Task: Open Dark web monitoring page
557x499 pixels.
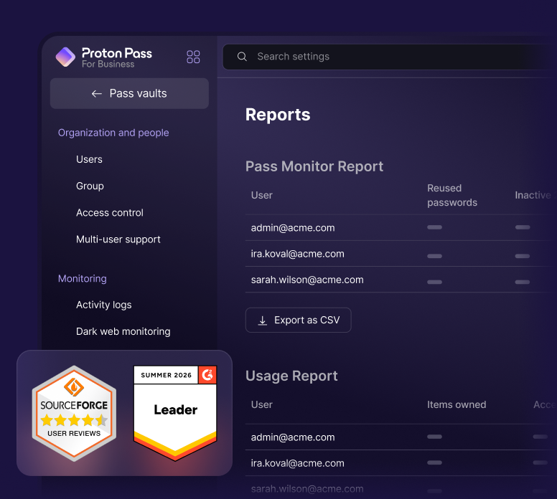Action: pos(123,331)
